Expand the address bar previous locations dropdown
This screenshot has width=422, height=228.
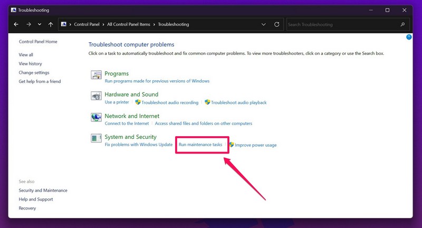tap(264, 24)
